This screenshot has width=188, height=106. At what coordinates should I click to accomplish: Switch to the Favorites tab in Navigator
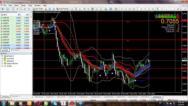15,96
